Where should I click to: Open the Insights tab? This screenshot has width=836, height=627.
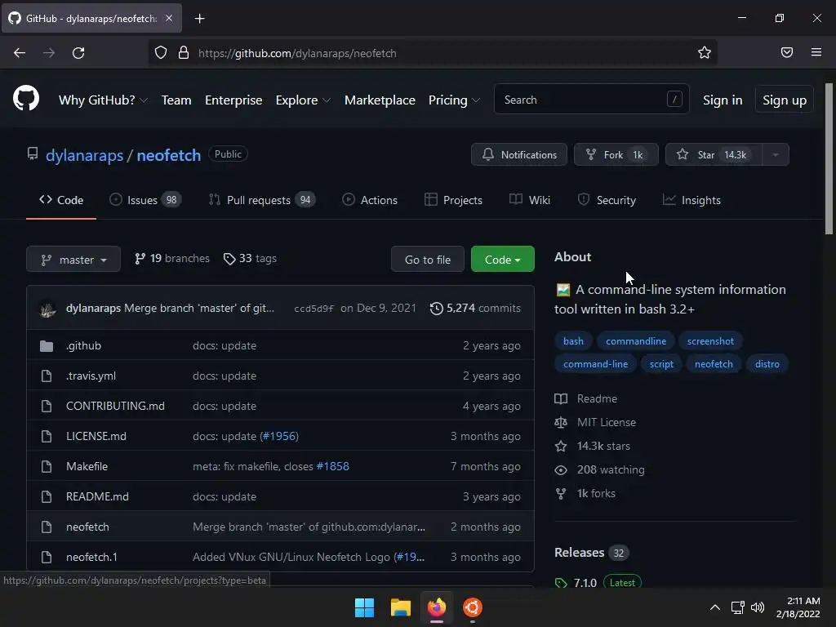click(691, 200)
